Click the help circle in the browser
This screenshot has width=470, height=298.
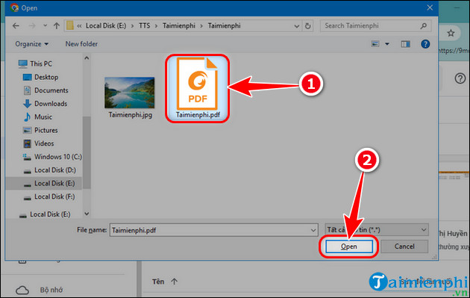(460, 78)
